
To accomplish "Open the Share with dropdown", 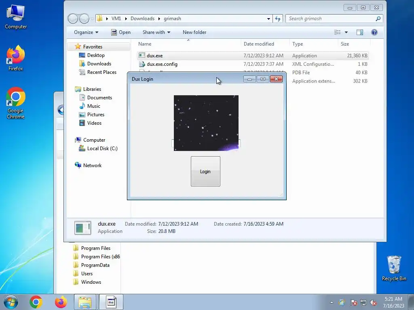I will click(x=156, y=32).
